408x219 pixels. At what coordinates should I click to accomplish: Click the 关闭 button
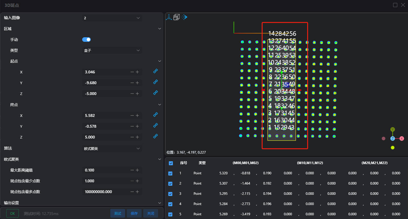151,213
